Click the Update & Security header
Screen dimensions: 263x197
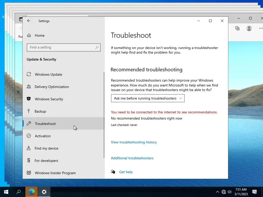[41, 59]
